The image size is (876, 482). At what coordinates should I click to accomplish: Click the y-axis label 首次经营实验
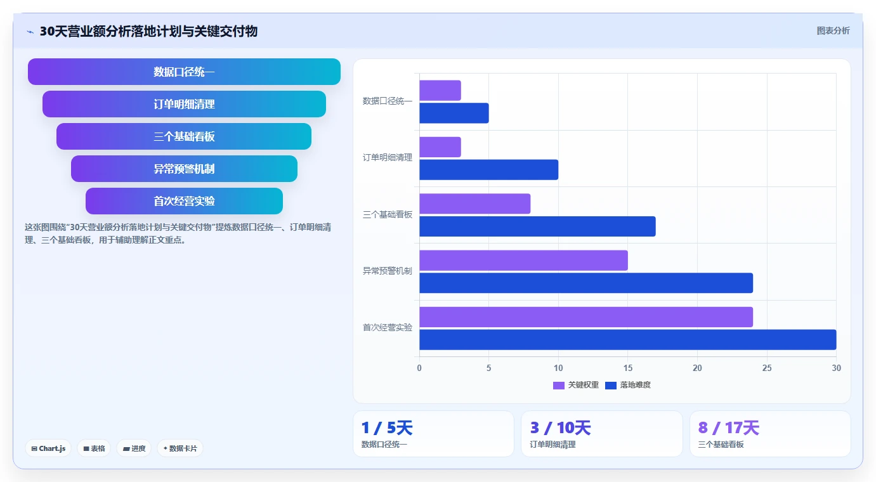388,327
